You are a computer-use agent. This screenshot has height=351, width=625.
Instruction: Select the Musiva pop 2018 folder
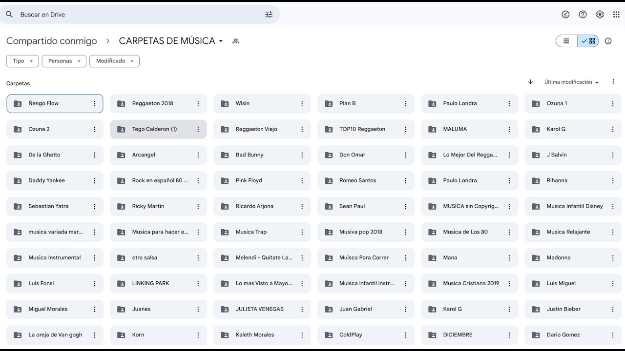(366, 232)
